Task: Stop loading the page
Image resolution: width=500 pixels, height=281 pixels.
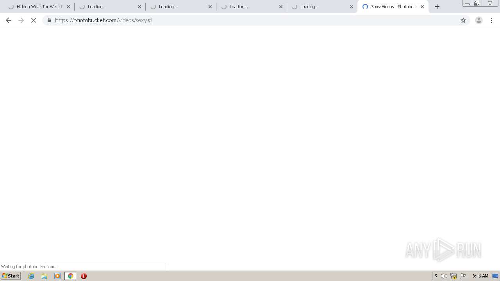Action: [34, 20]
